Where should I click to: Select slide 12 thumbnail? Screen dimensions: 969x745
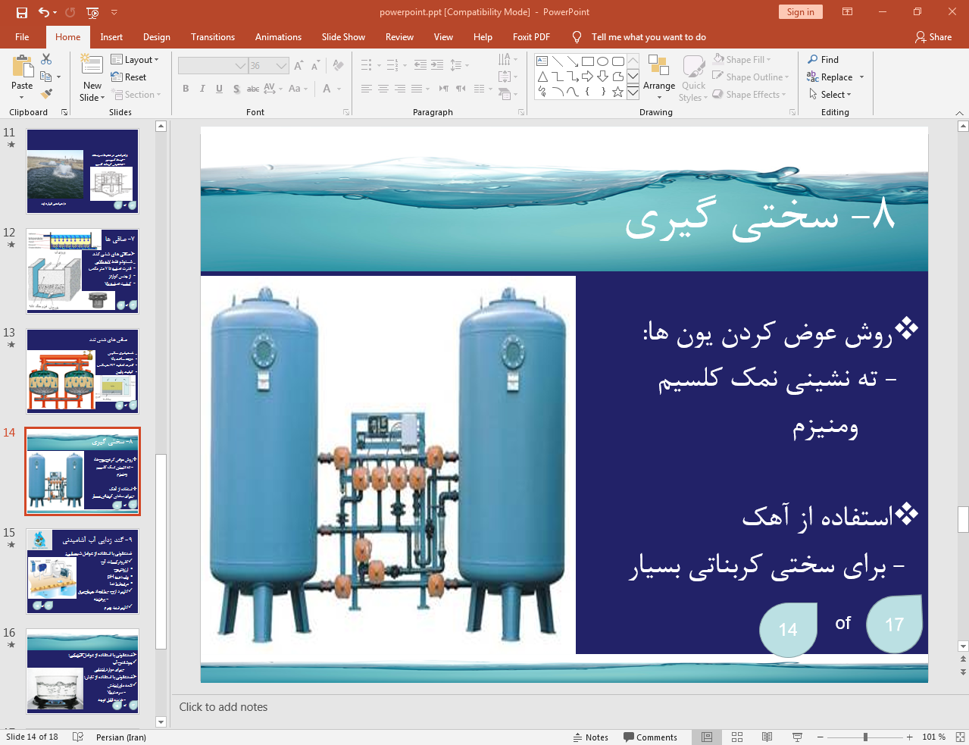(x=83, y=271)
